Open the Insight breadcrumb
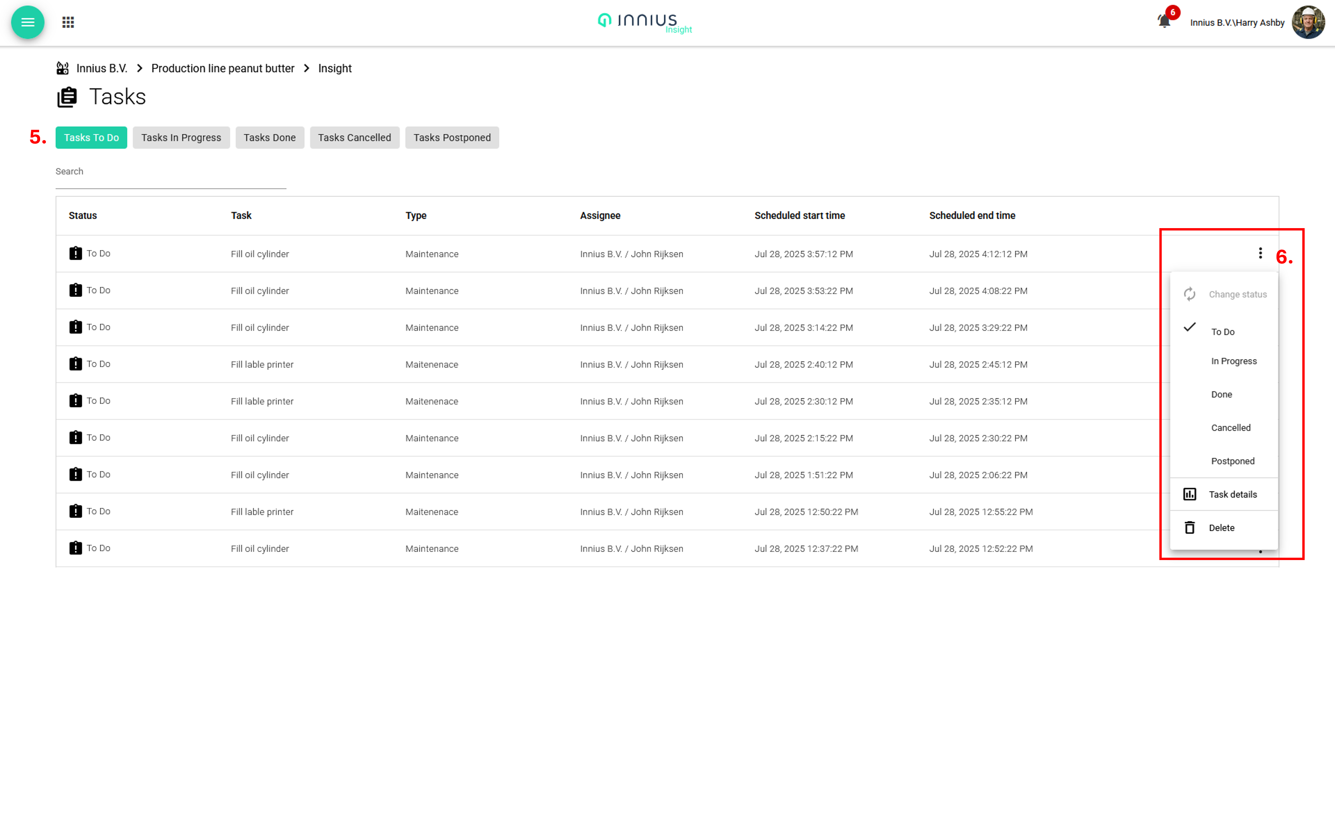This screenshot has height=833, width=1335. point(334,68)
